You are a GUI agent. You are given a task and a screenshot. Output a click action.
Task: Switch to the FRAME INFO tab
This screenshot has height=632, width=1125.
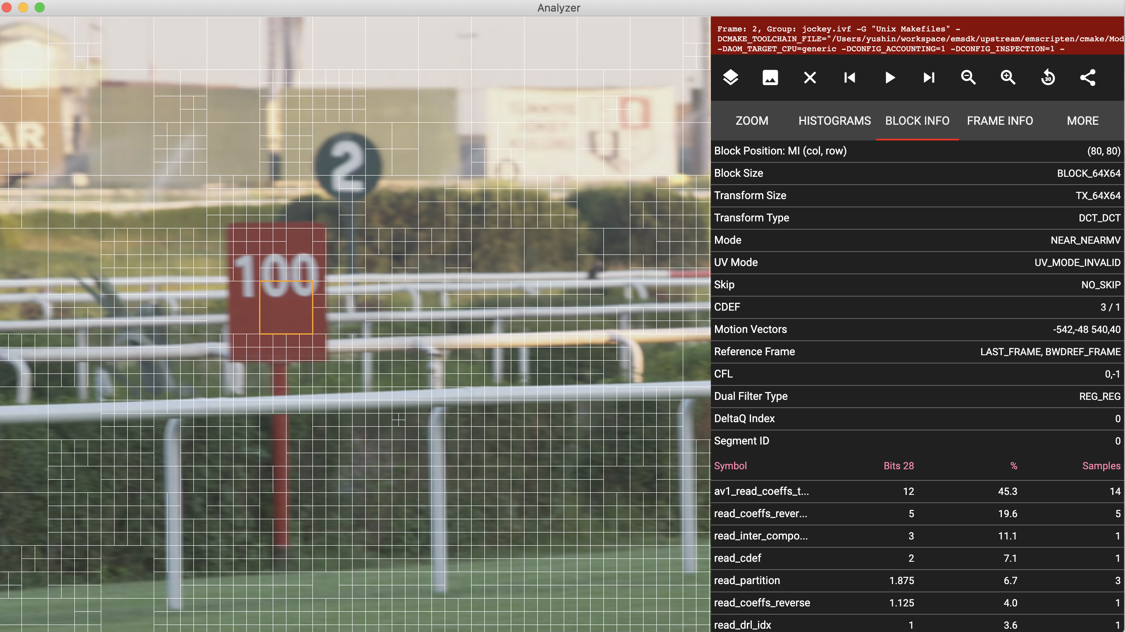coord(1000,121)
